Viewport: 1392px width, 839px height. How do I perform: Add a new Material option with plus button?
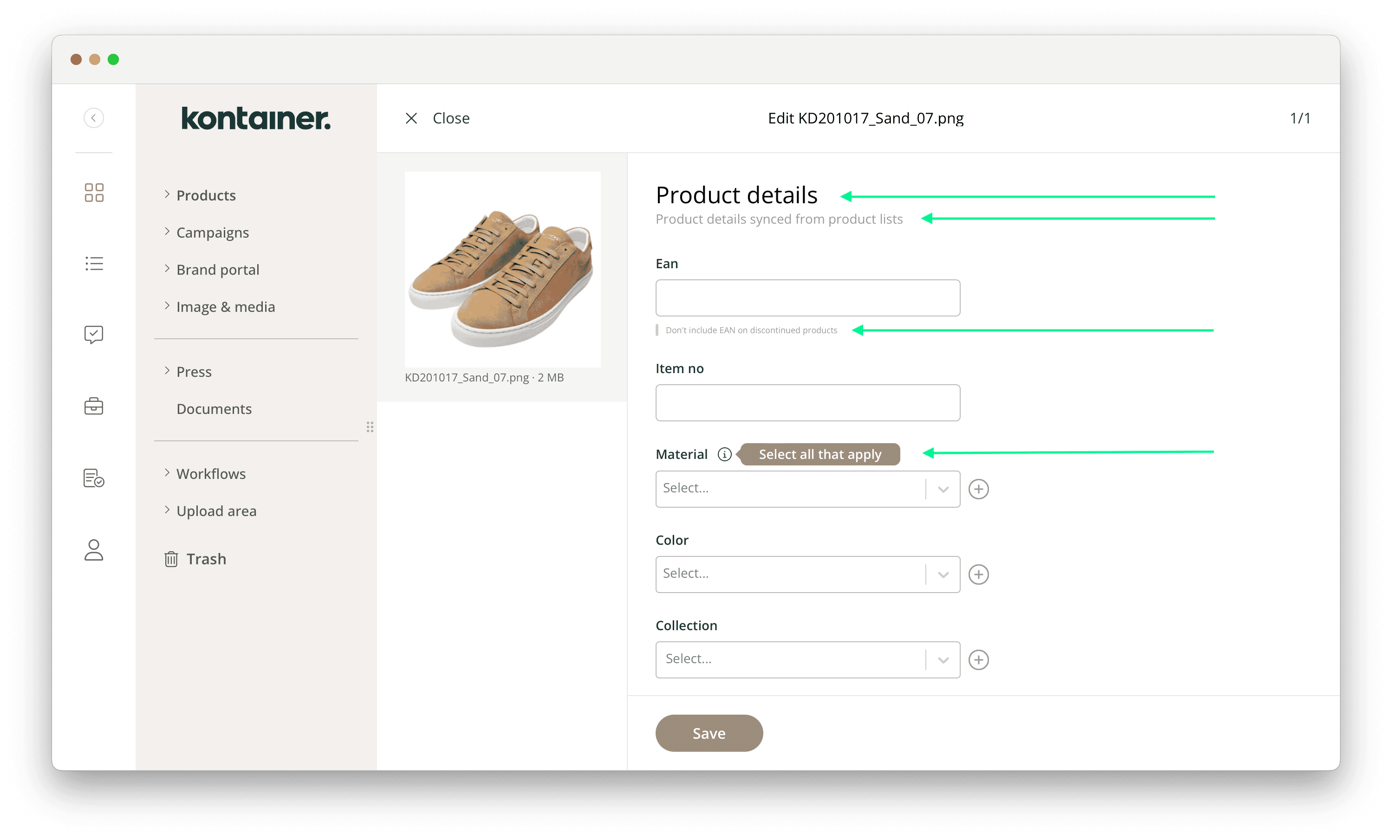pos(979,489)
